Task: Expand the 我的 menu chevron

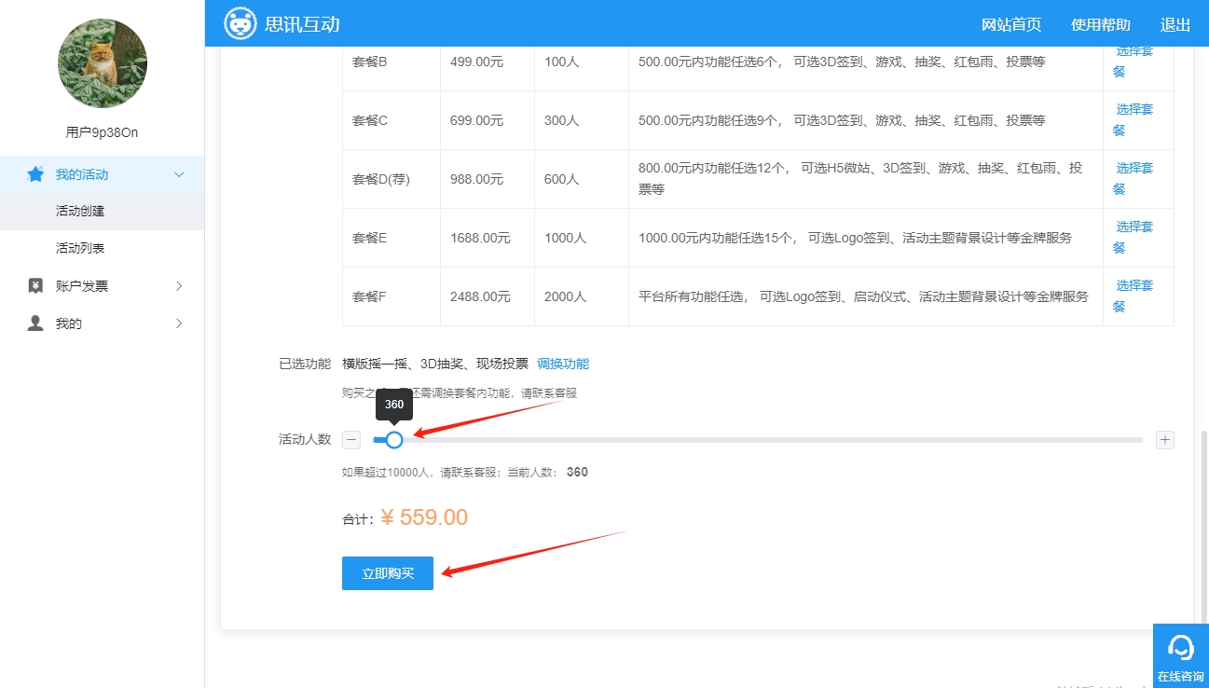Action: click(180, 323)
